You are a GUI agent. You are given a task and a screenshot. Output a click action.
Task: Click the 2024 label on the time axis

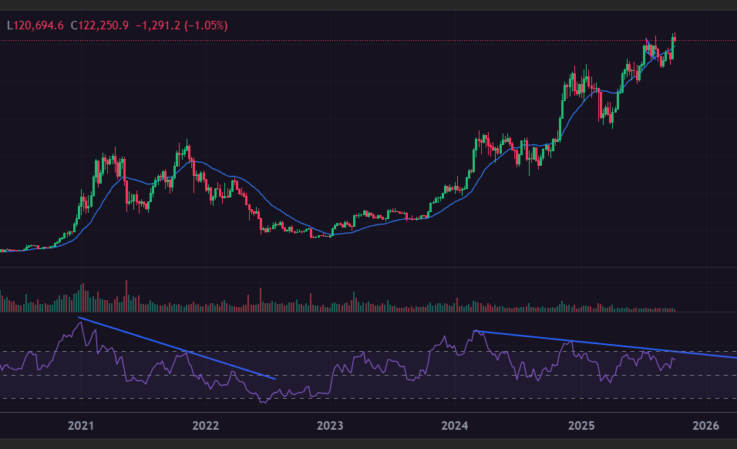point(455,426)
